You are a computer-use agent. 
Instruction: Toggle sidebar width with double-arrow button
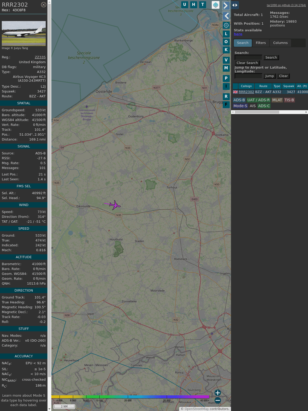point(235,5)
